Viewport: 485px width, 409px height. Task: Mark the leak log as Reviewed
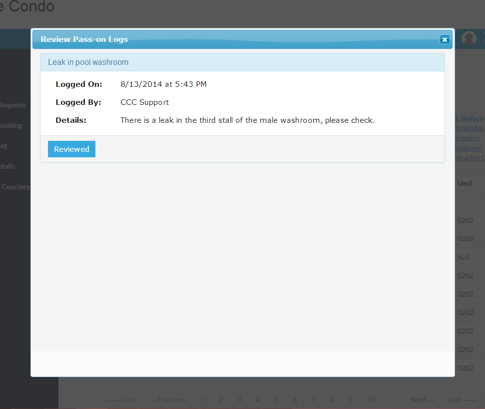(71, 149)
